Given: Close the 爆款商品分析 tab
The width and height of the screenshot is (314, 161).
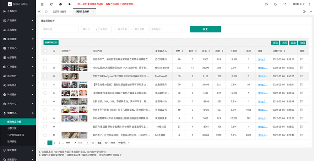Looking at the screenshot, I should pyautogui.click(x=93, y=12).
